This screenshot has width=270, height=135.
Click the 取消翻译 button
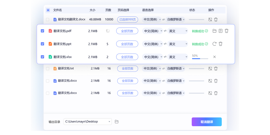coord(207,122)
